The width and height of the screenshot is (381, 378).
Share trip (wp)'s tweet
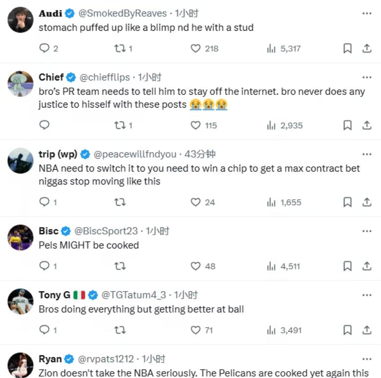367,202
